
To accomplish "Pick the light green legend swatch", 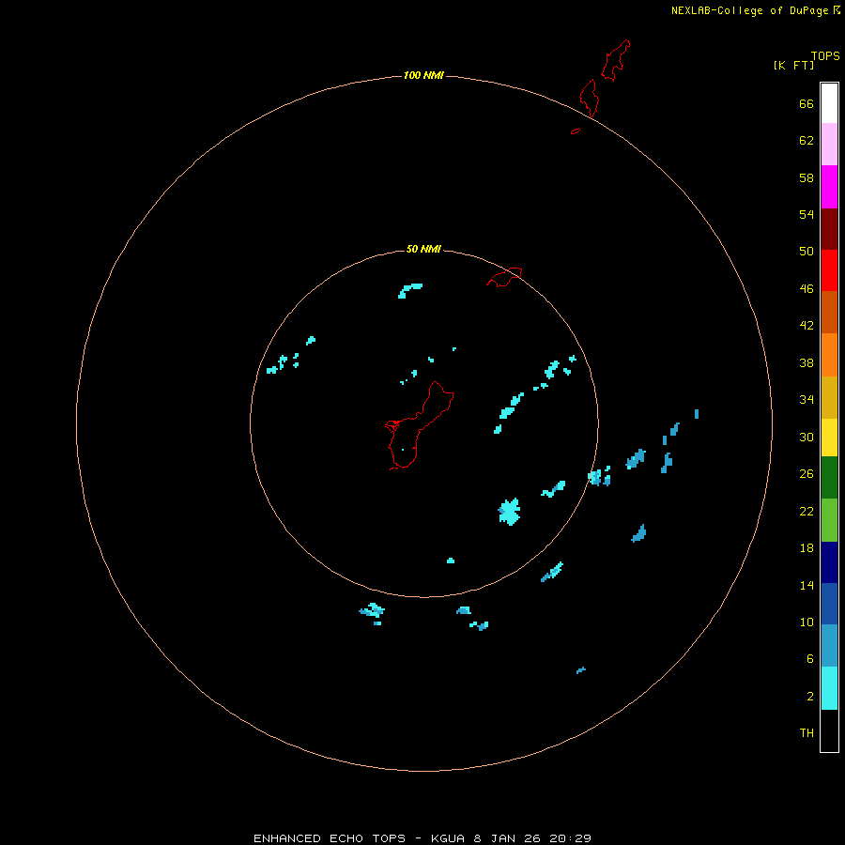I will 829,519.
